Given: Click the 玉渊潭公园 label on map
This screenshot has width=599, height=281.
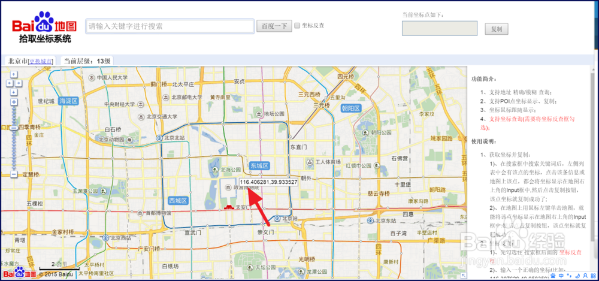Looking at the screenshot, I should click(x=85, y=190).
